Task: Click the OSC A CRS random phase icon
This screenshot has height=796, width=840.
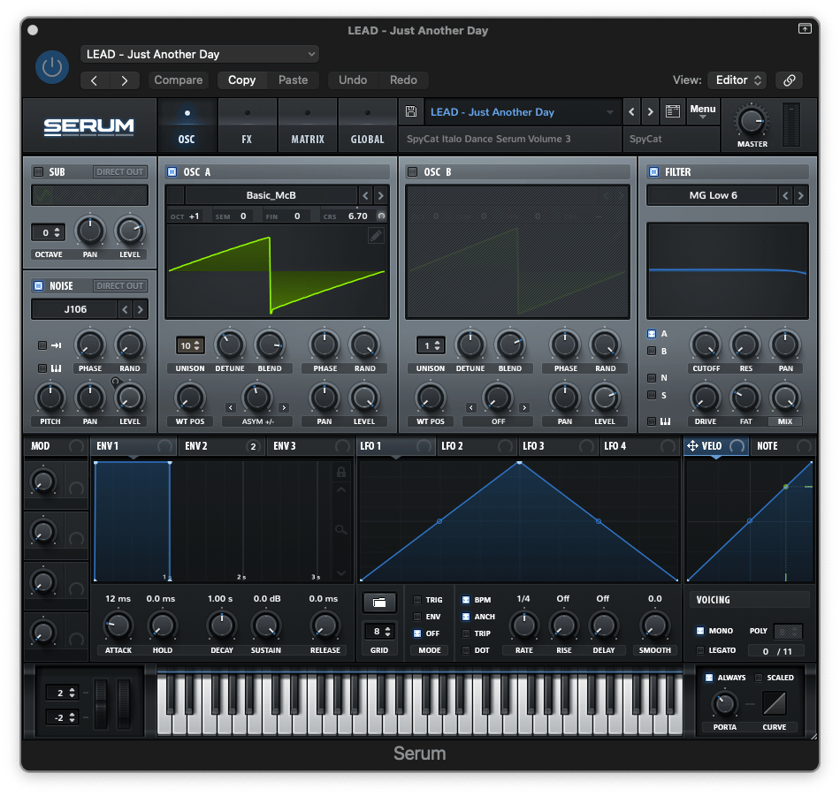Action: point(381,216)
